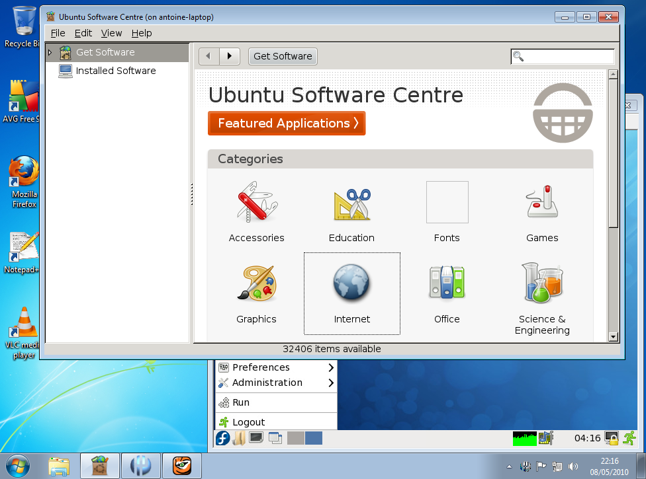This screenshot has height=479, width=646.
Task: Click the vertical scrollbar thumb in categories pane
Action: click(613, 153)
